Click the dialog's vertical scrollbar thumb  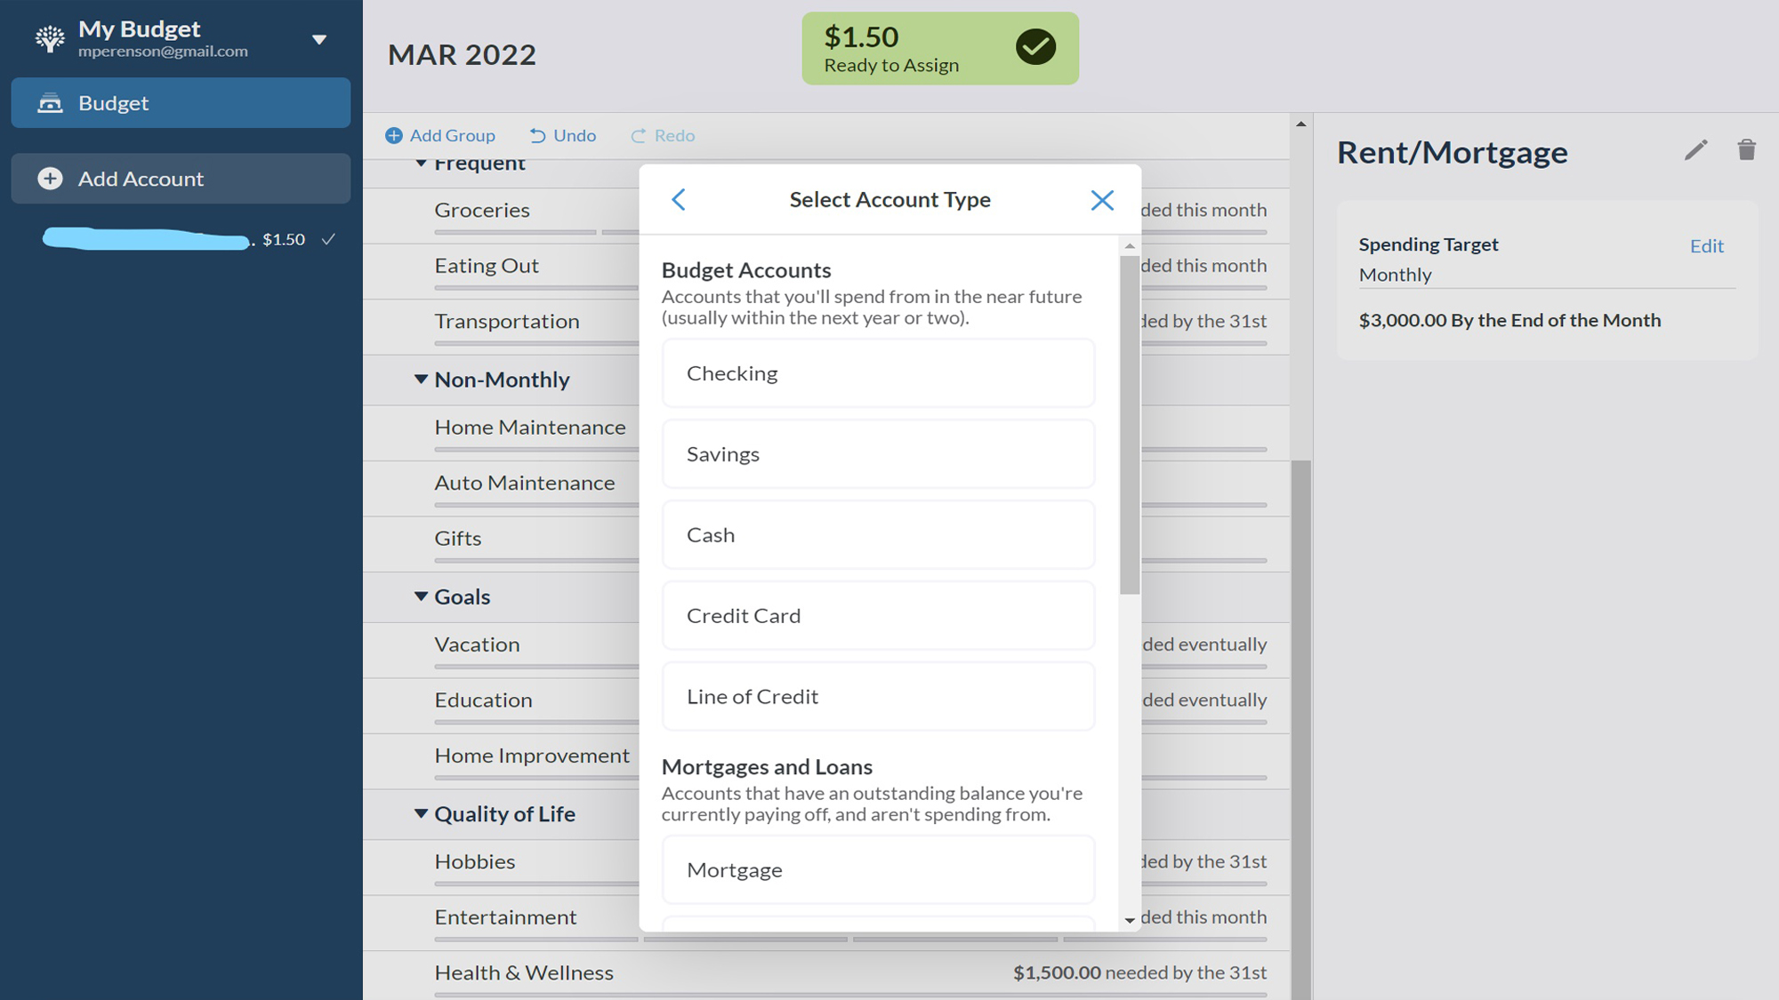click(1130, 425)
